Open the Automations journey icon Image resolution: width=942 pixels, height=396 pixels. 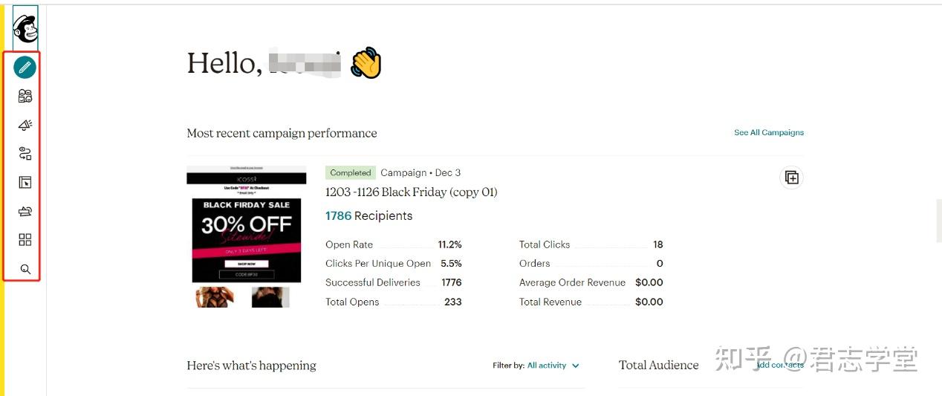click(x=25, y=154)
